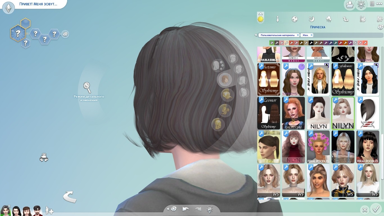
Task: Click the hairstyle catalog scrollbar
Action: [382, 157]
